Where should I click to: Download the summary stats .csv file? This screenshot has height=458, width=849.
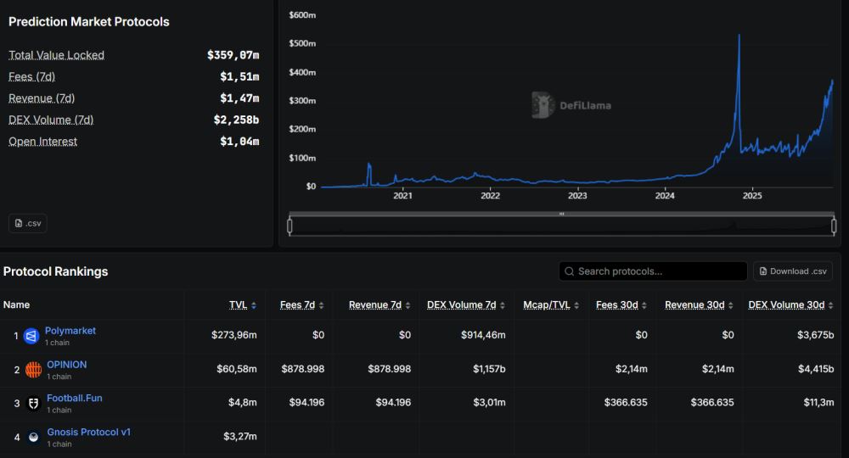coord(28,223)
